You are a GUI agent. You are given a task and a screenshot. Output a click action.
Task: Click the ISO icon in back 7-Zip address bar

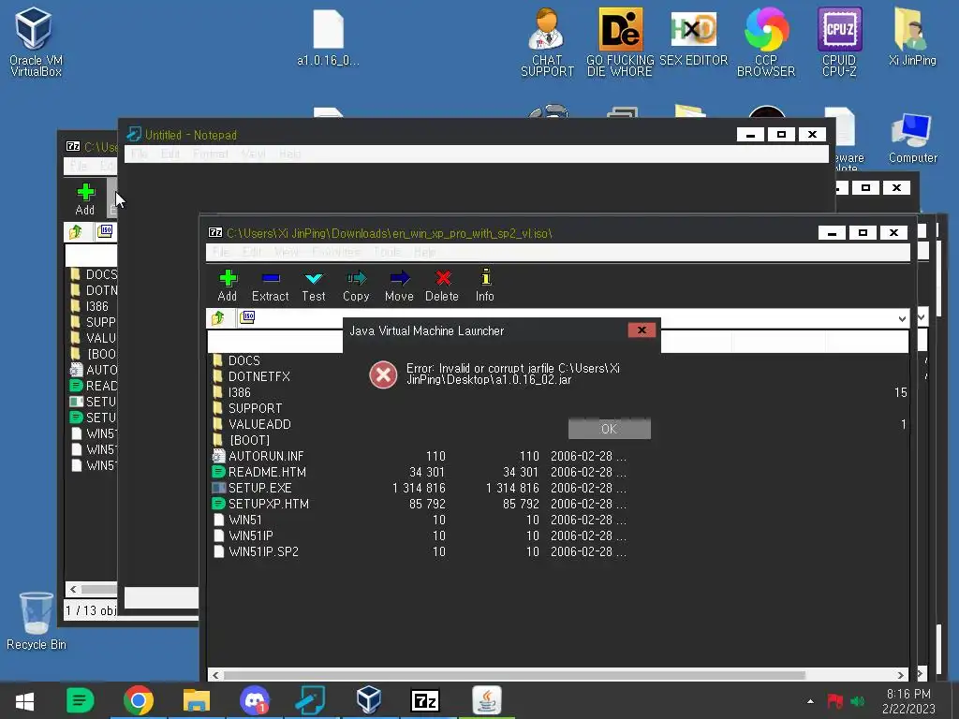(105, 231)
